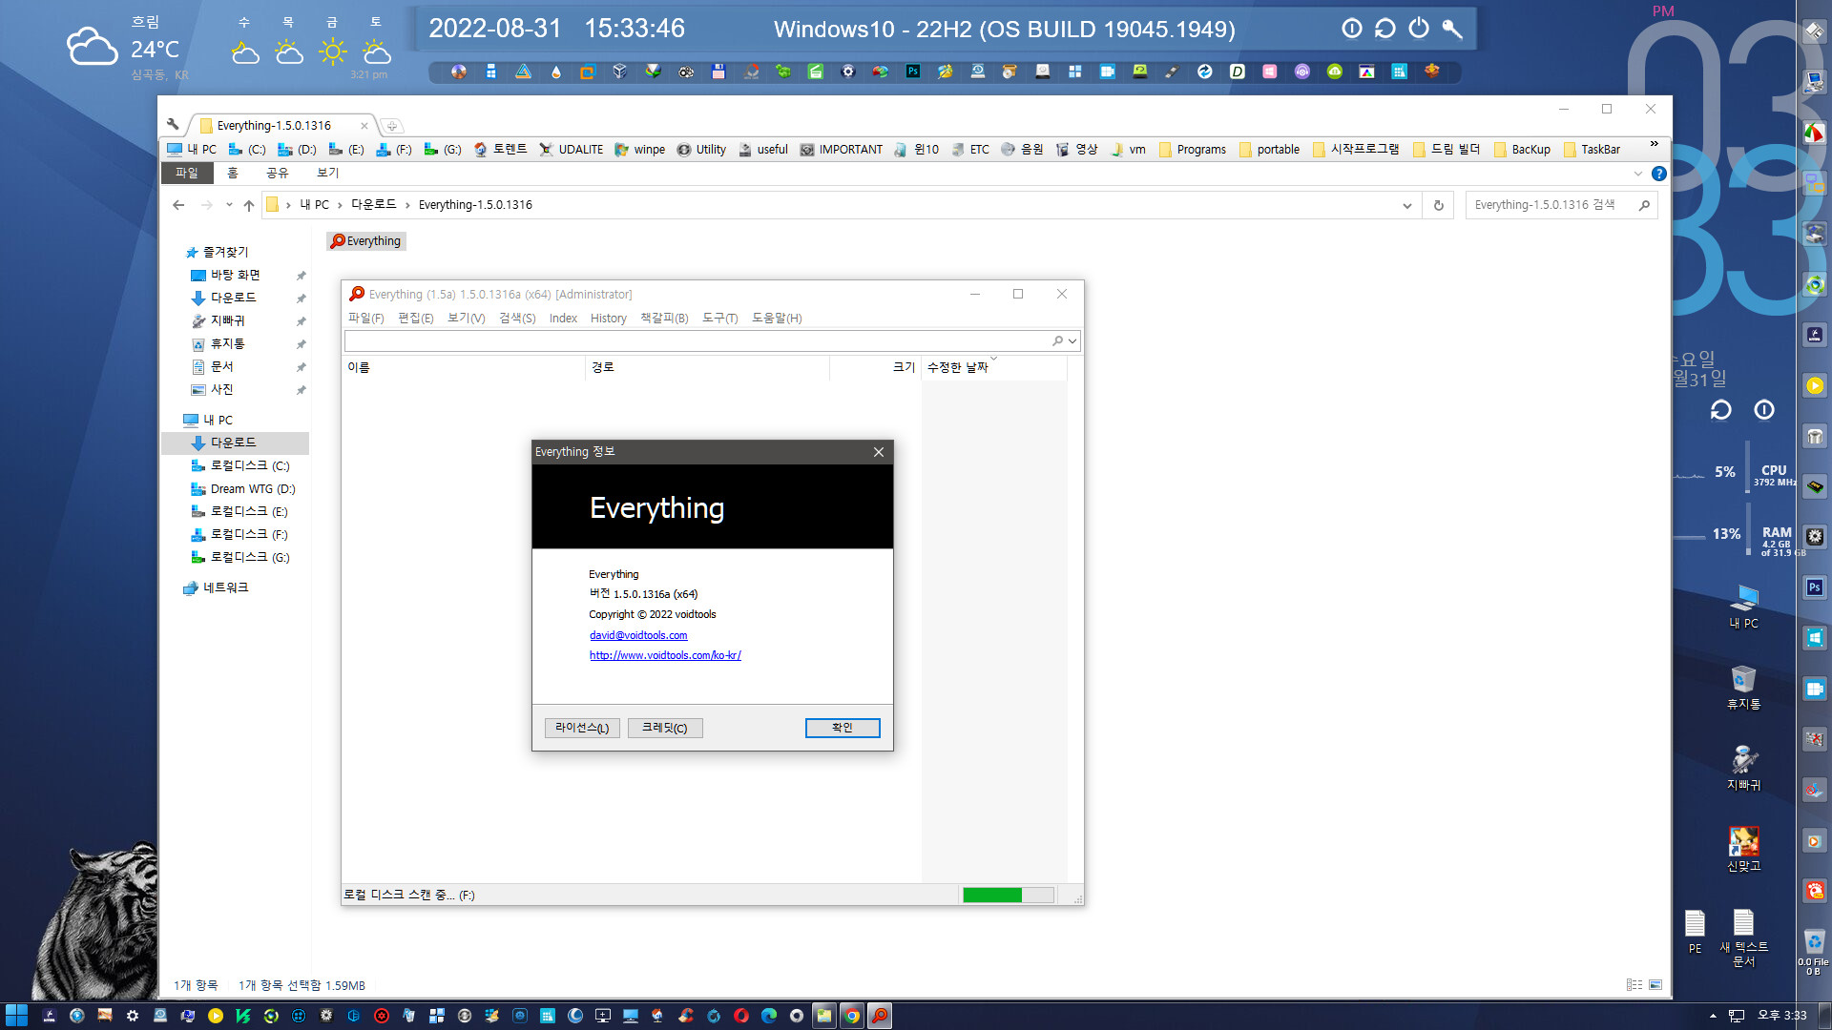Select Dream WTG (D:) in navigation tree
The height and width of the screenshot is (1030, 1832).
[x=252, y=488]
